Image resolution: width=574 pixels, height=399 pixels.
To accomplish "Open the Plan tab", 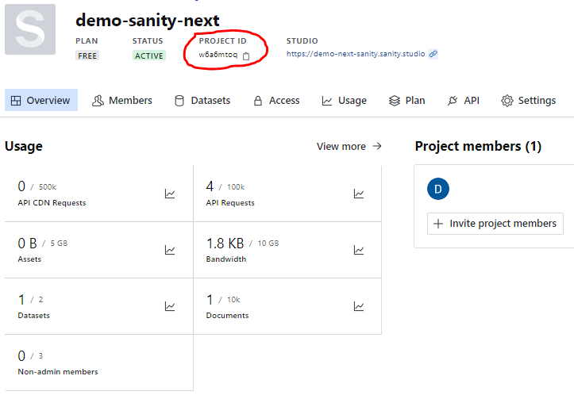I will (x=406, y=100).
